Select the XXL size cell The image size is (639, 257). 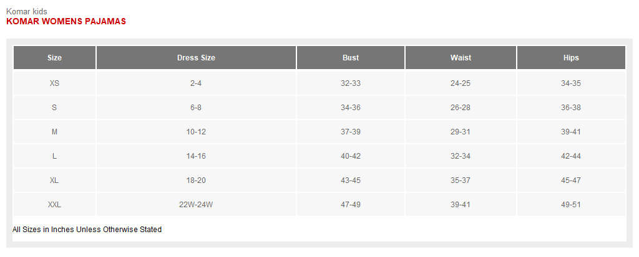click(54, 205)
